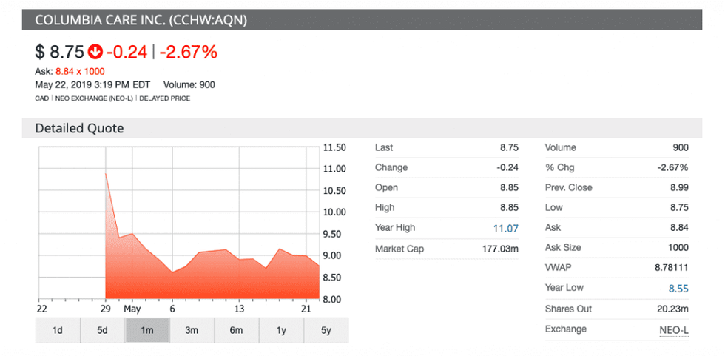
Task: Click the 13 date label on chart axis
Action: tap(239, 309)
